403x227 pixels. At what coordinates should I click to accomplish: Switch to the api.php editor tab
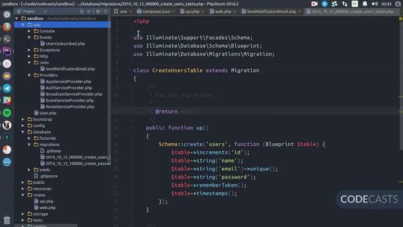click(191, 11)
